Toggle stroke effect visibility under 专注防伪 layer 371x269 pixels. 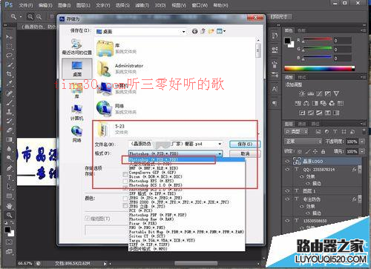click(x=308, y=213)
